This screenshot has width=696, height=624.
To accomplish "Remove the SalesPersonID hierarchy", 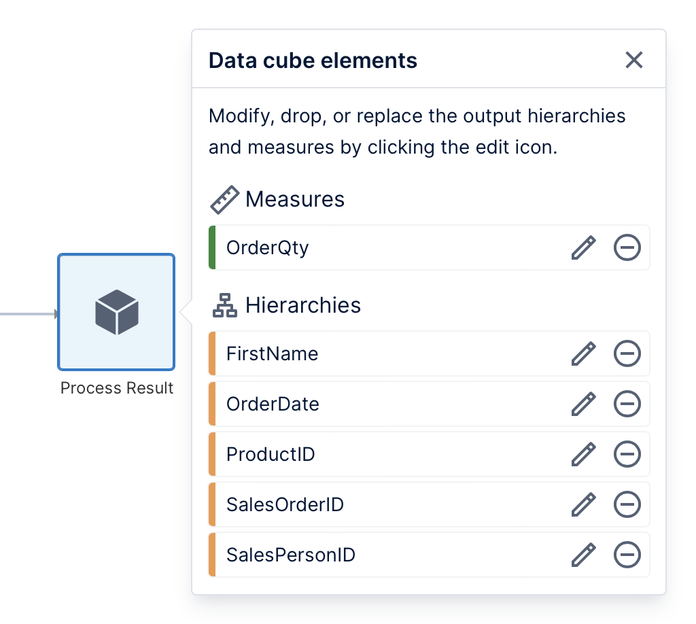I will click(x=627, y=555).
